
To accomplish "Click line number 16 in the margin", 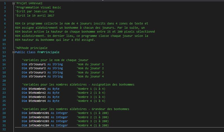I will pos(4,64).
